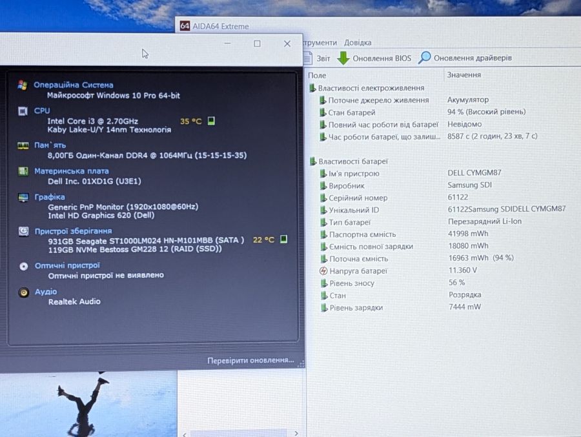Image resolution: width=581 pixels, height=437 pixels.
Task: Select the Стан row showing Розрядка
Action: click(401, 295)
